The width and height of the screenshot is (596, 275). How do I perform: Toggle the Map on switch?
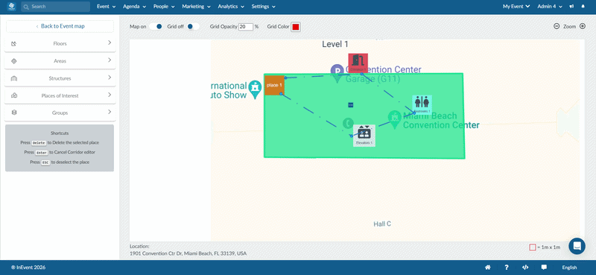(x=156, y=26)
